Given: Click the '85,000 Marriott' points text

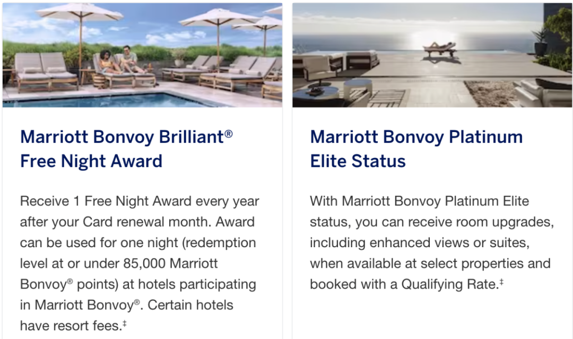Looking at the screenshot, I should click(170, 263).
